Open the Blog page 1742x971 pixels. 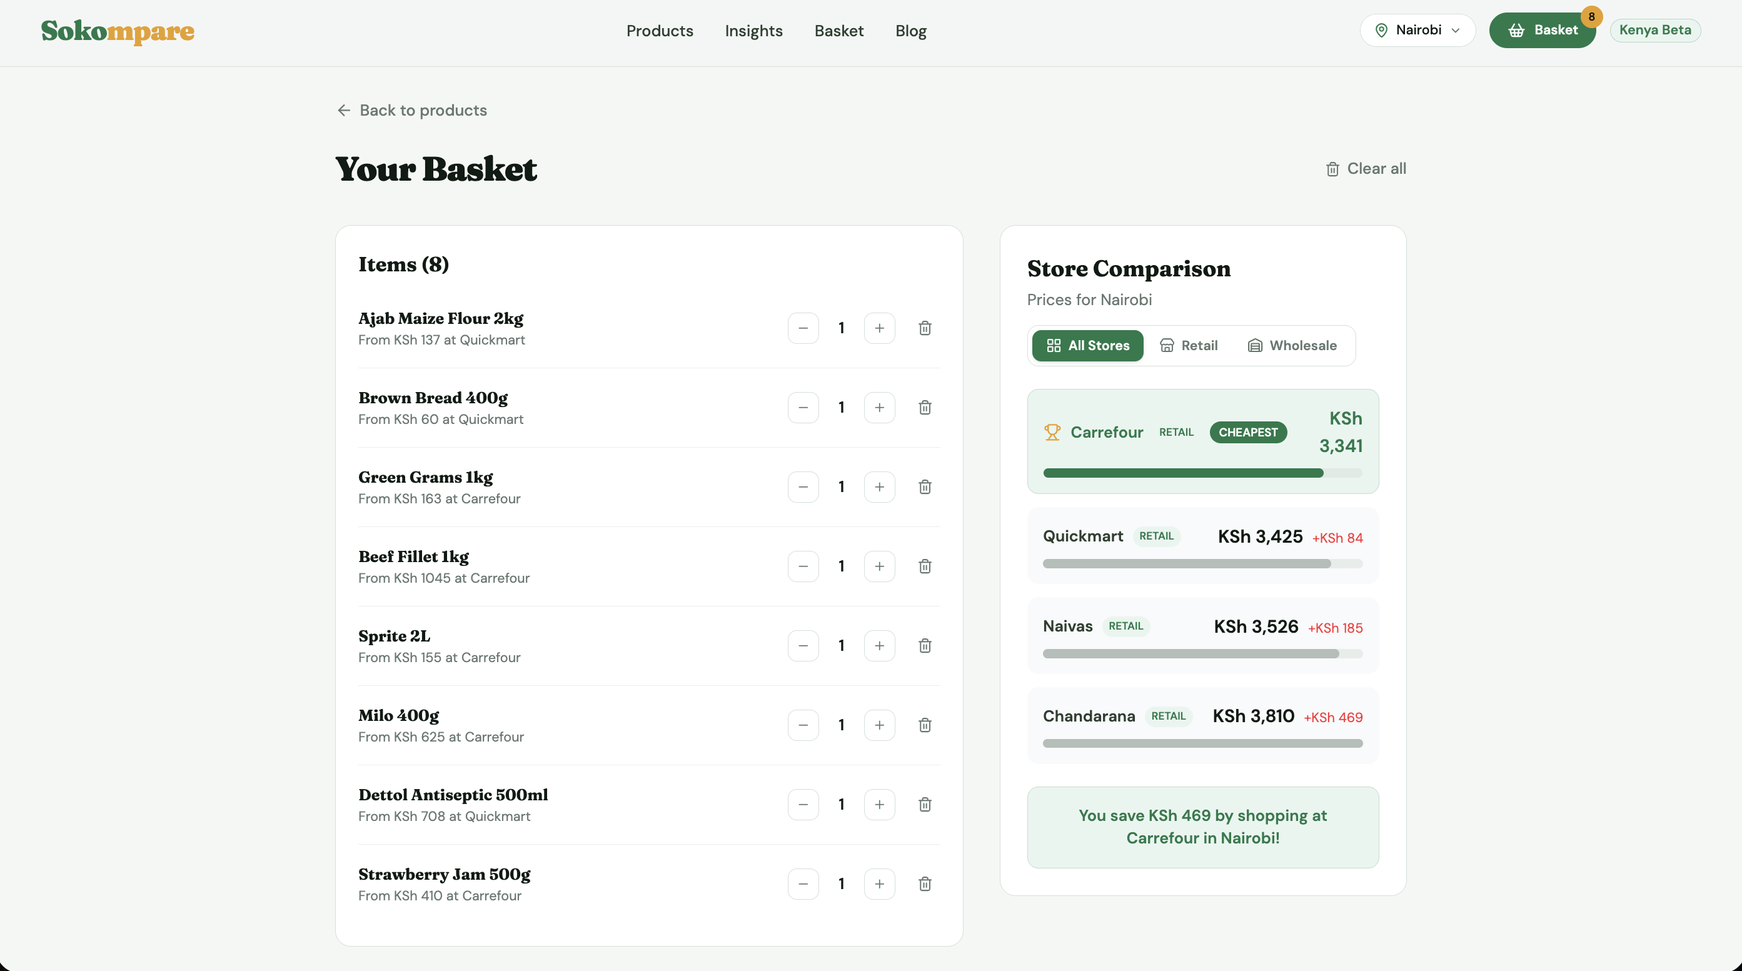[911, 31]
